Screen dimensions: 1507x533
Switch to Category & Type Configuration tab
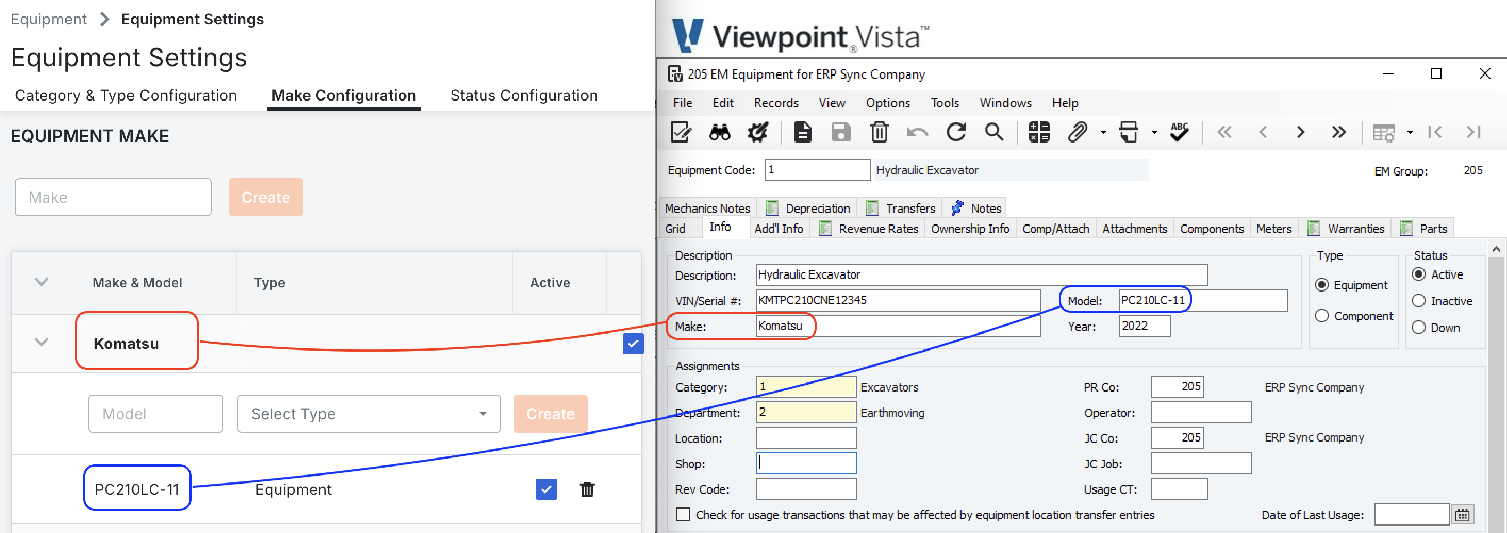pos(126,95)
